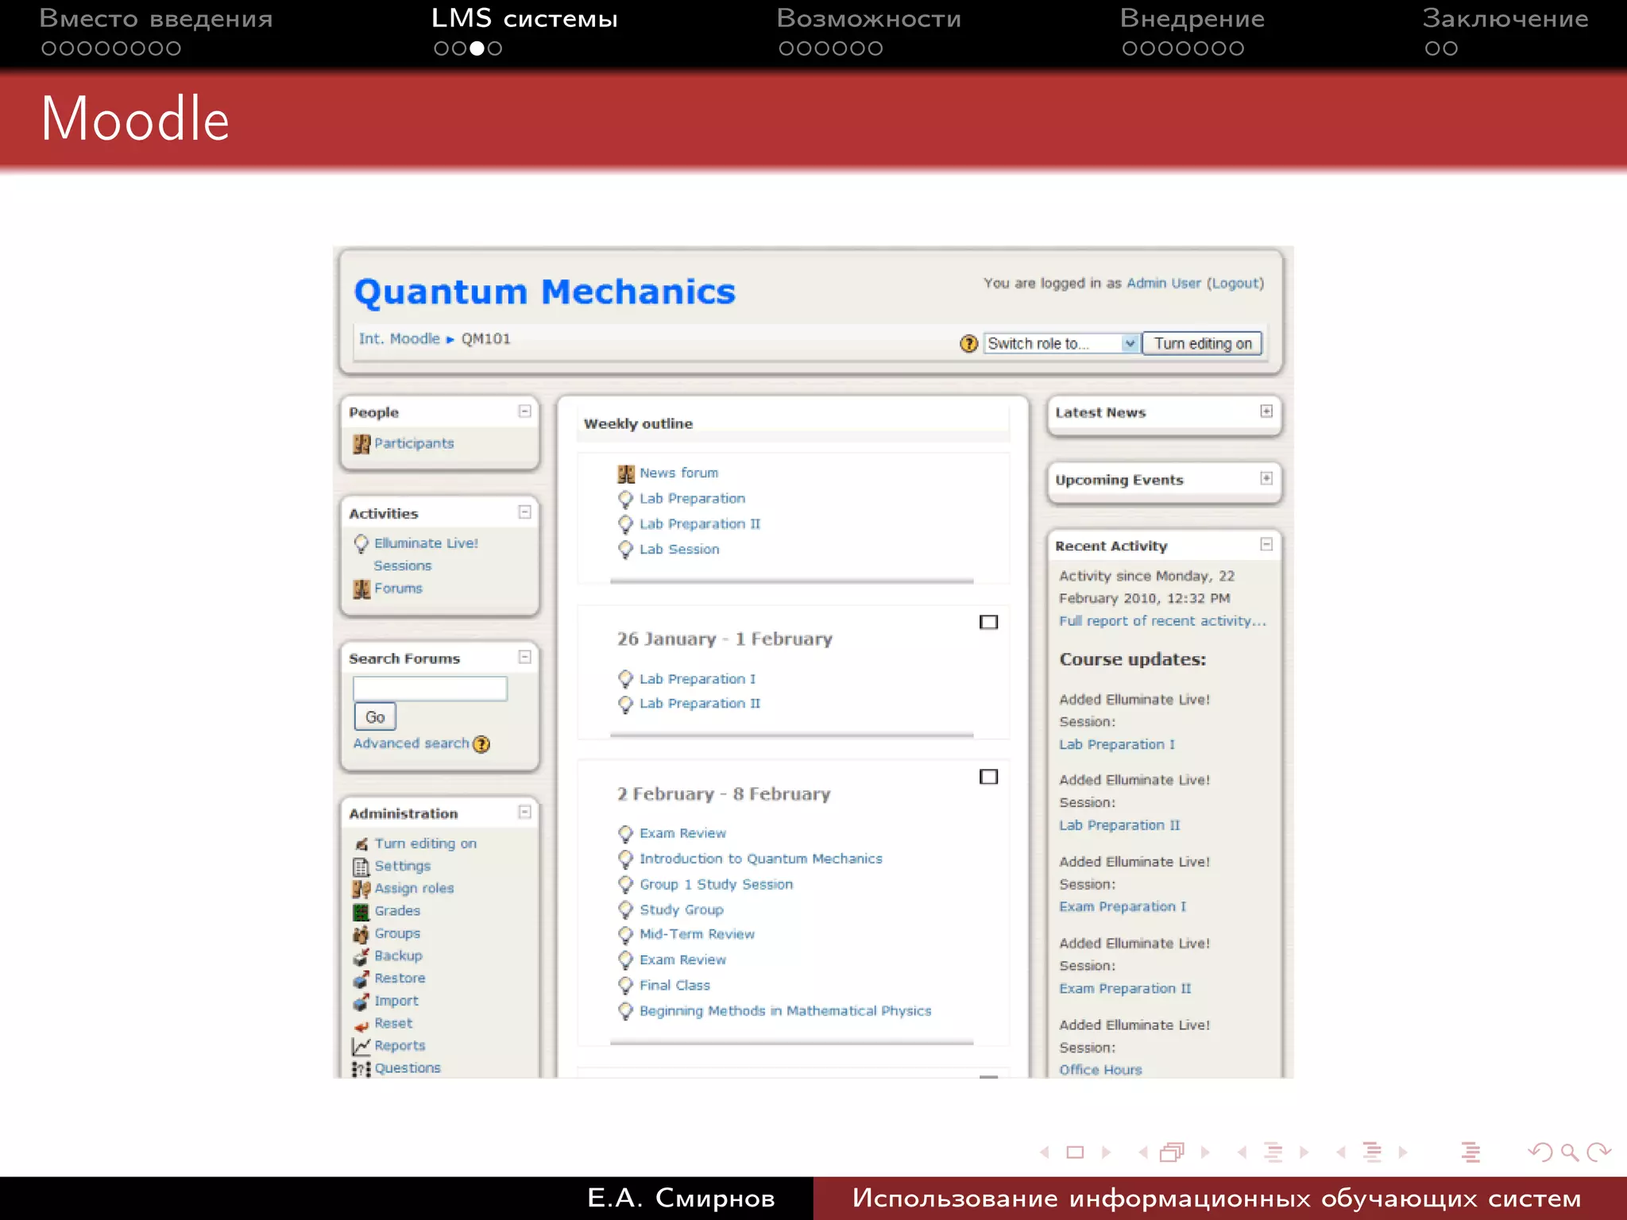Click the Settings icon in Administration
This screenshot has height=1220, width=1627.
361,867
